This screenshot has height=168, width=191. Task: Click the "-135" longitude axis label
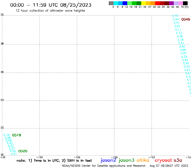(x=2, y=157)
